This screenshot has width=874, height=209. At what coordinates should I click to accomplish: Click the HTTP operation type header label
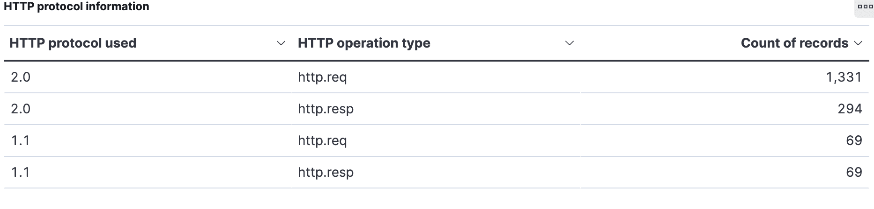[364, 43]
